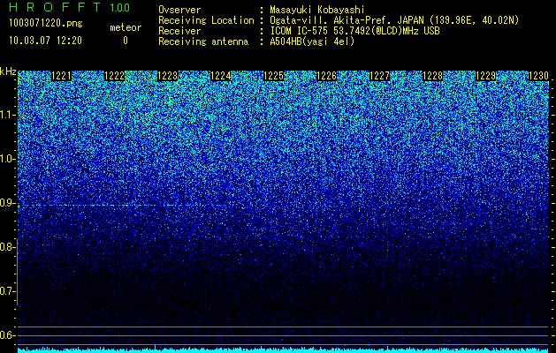This screenshot has height=353, width=556.
Task: Click the 0.8 kHz axis label
Action: coord(8,247)
